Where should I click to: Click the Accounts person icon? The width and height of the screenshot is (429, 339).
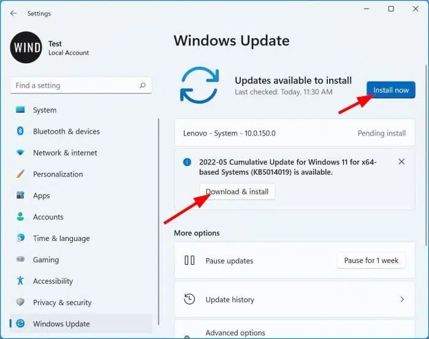click(x=20, y=216)
